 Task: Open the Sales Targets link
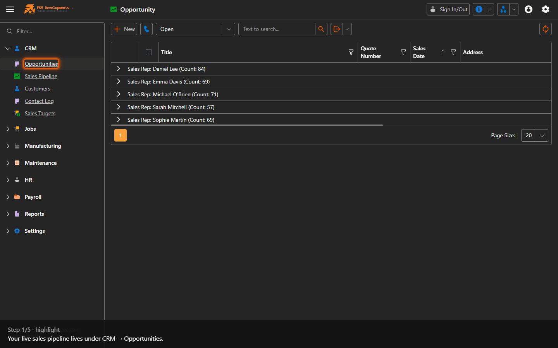point(40,113)
